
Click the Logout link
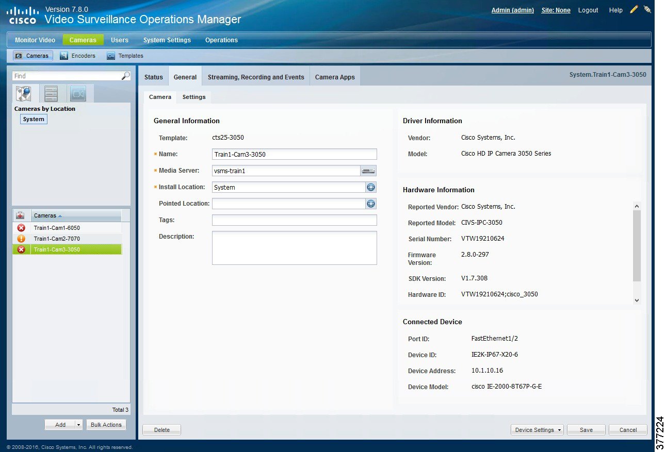(588, 10)
